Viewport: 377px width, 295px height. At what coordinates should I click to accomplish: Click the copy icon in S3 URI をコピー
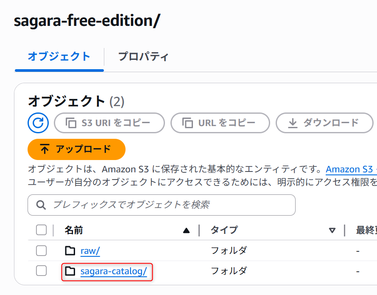[x=71, y=123]
